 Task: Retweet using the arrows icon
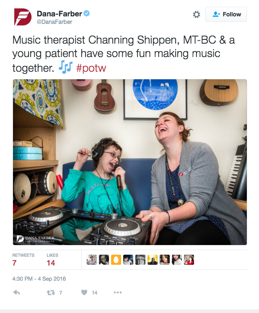click(x=51, y=292)
